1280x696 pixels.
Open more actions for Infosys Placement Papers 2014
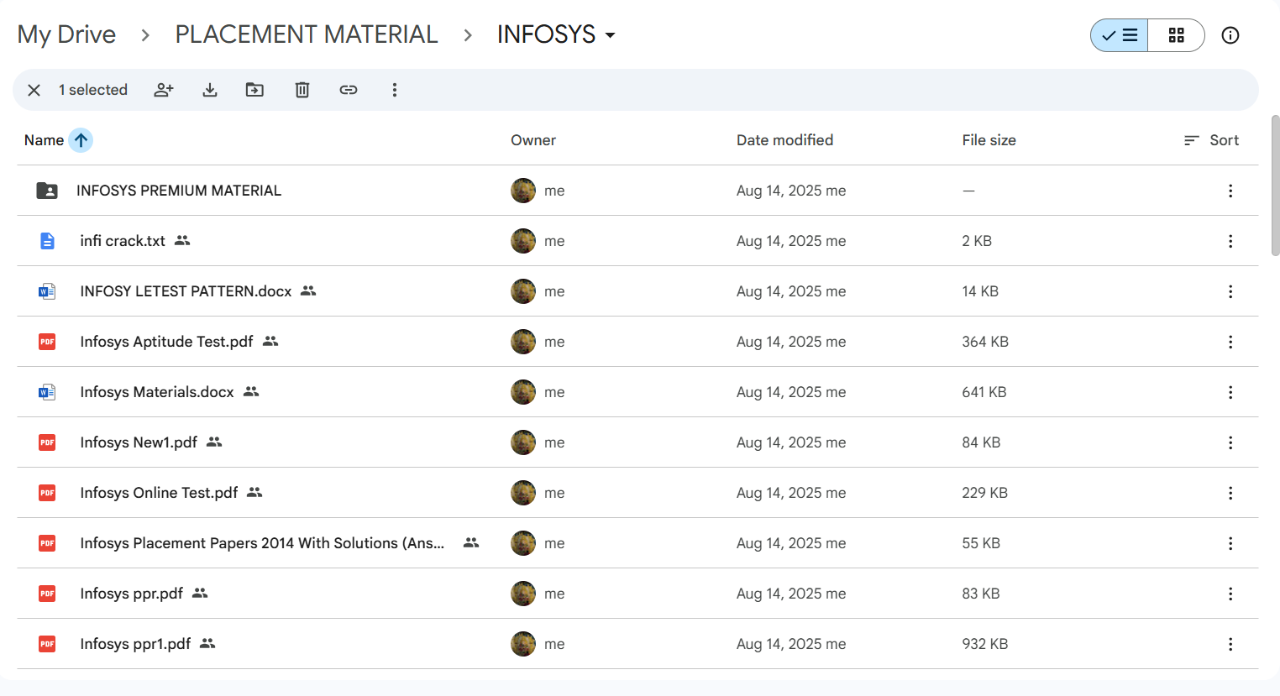1230,543
